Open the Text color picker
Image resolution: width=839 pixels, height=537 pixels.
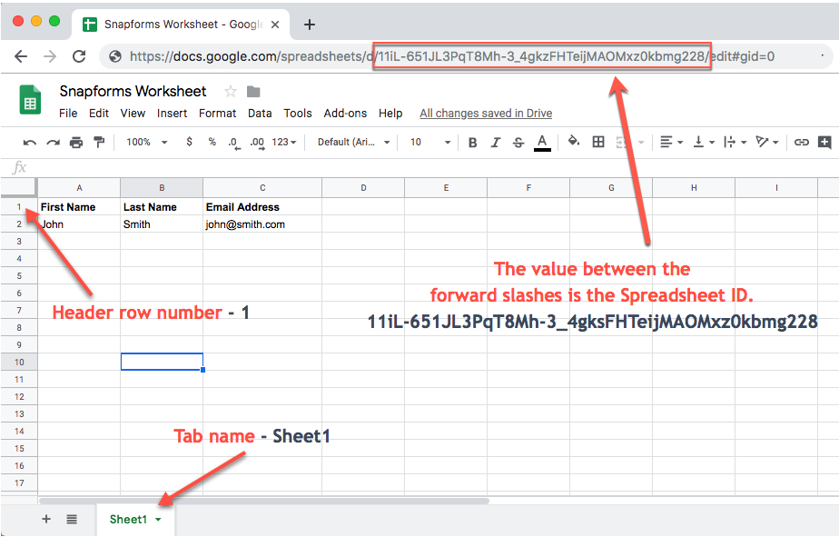(542, 143)
